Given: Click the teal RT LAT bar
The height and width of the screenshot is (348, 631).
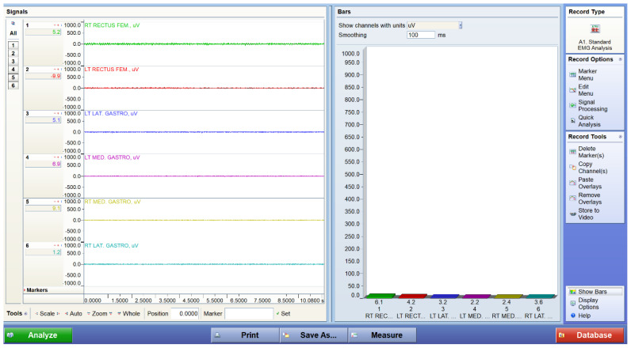Looking at the screenshot, I should tap(540, 296).
